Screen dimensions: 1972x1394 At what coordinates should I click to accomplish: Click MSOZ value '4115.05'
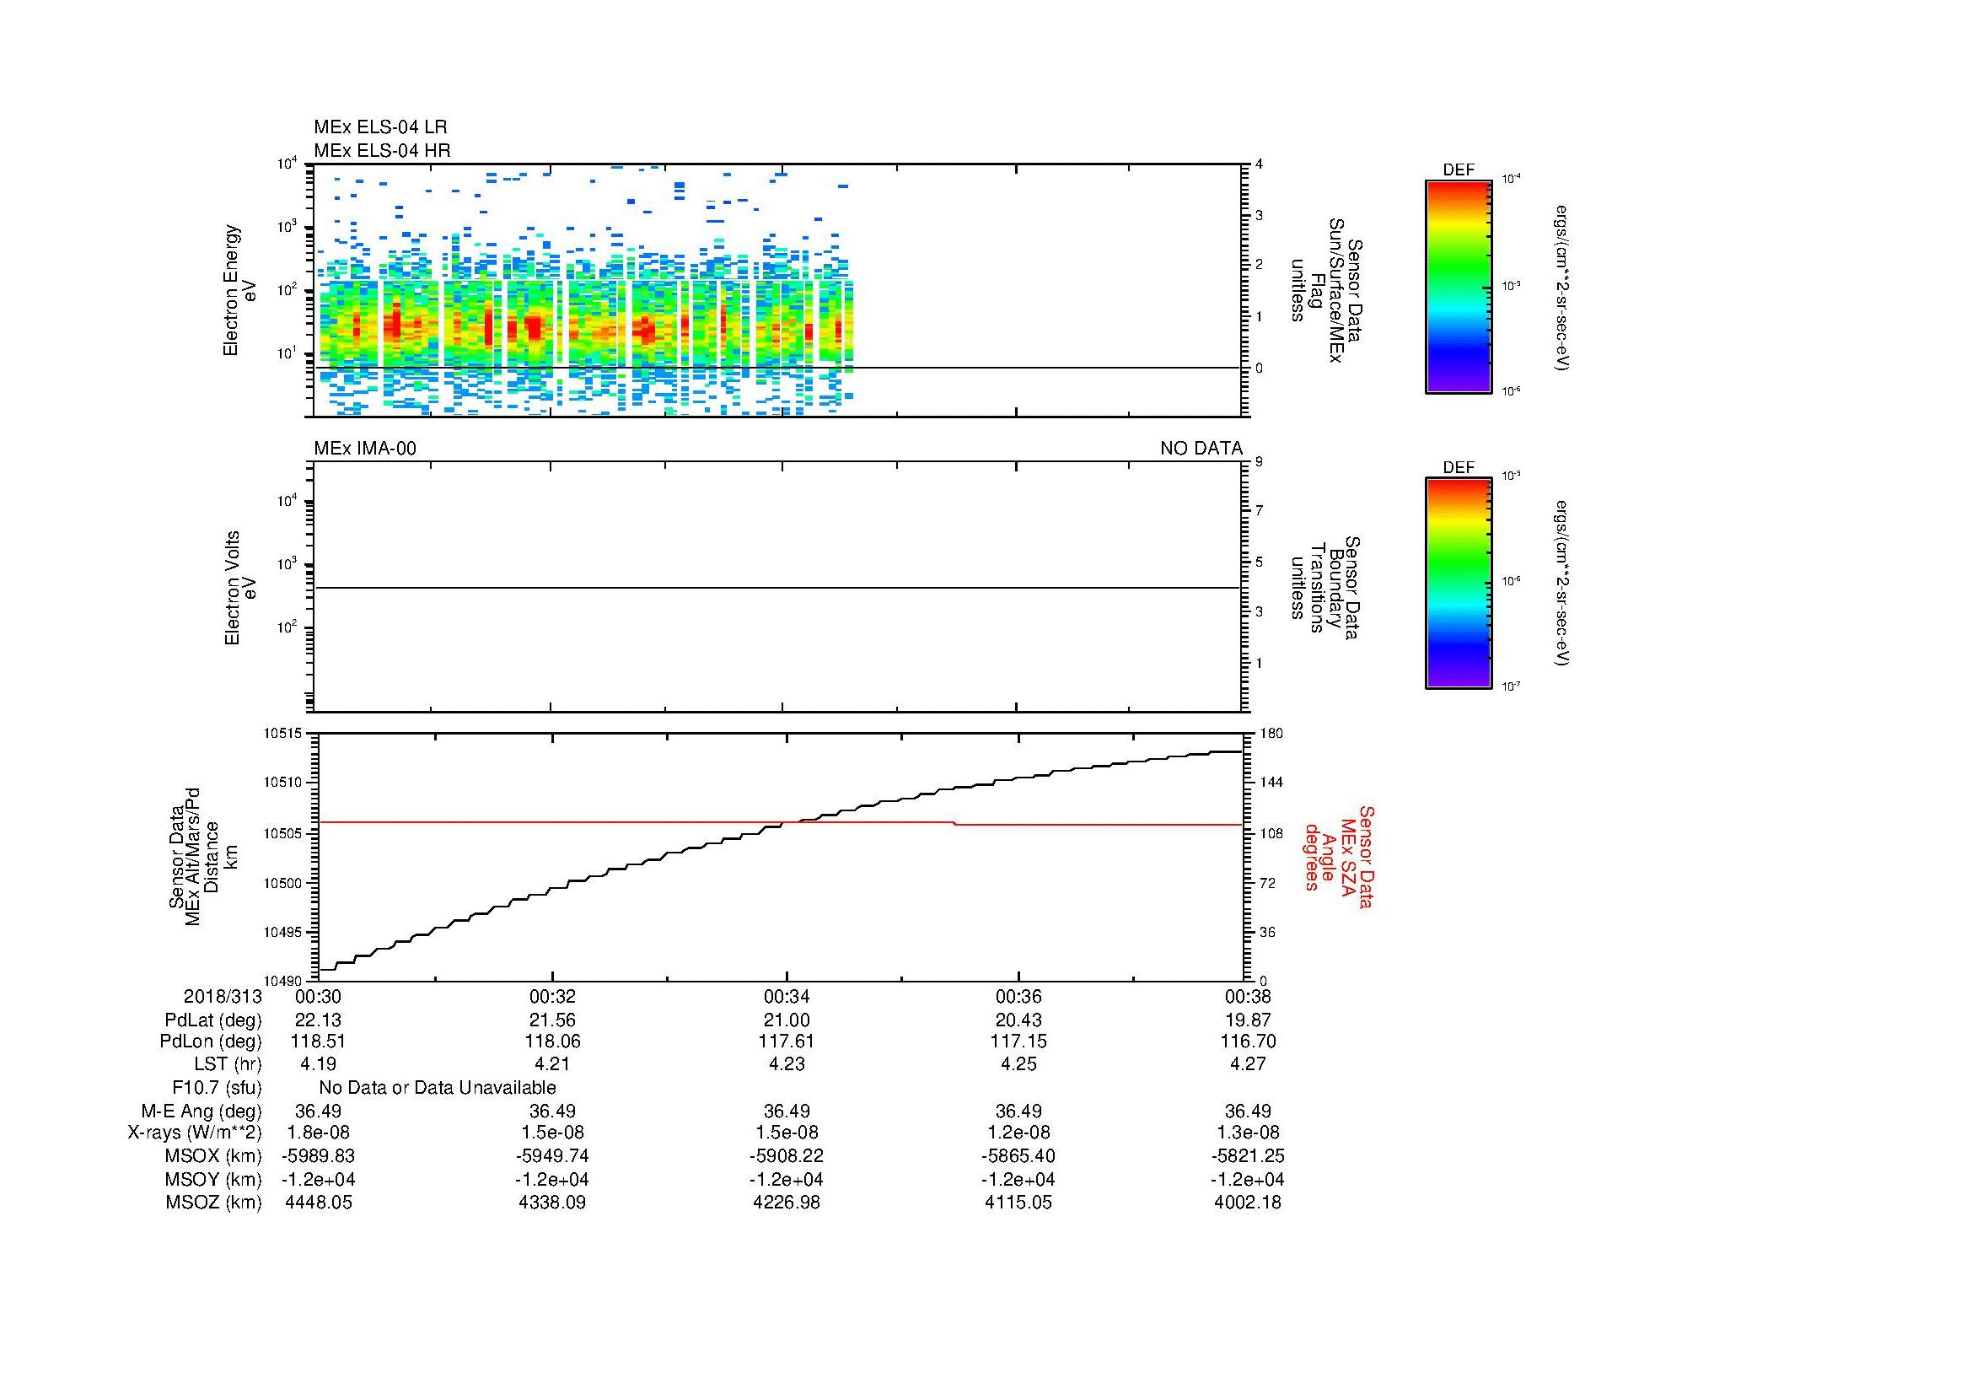[1018, 1203]
